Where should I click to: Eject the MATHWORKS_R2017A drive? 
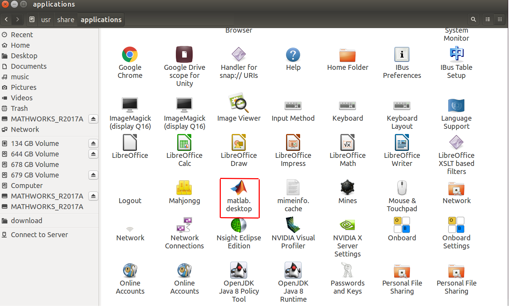coord(93,119)
